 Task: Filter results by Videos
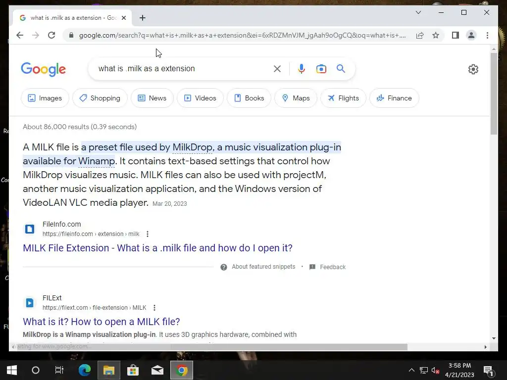(200, 98)
